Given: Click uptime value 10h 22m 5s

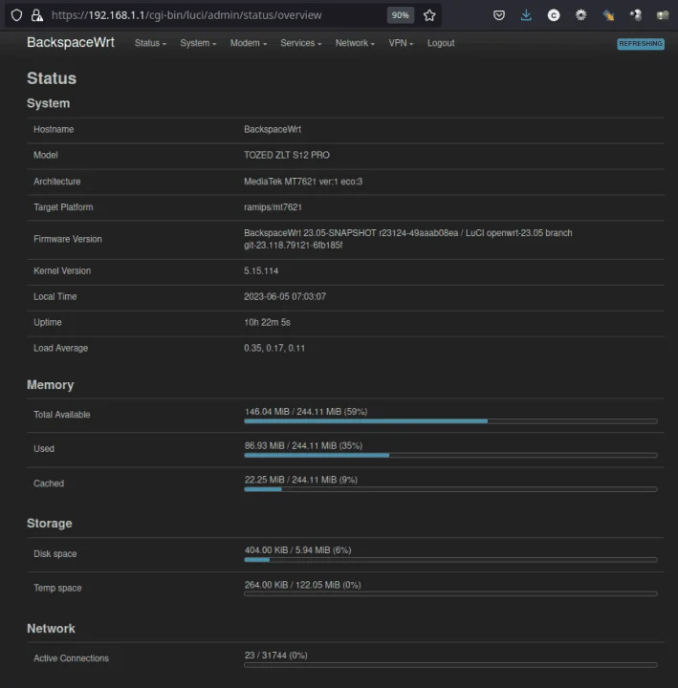Looking at the screenshot, I should [267, 323].
